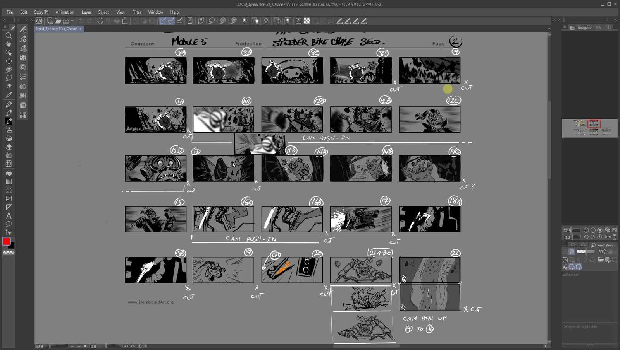Open the Edit menu

tap(24, 12)
